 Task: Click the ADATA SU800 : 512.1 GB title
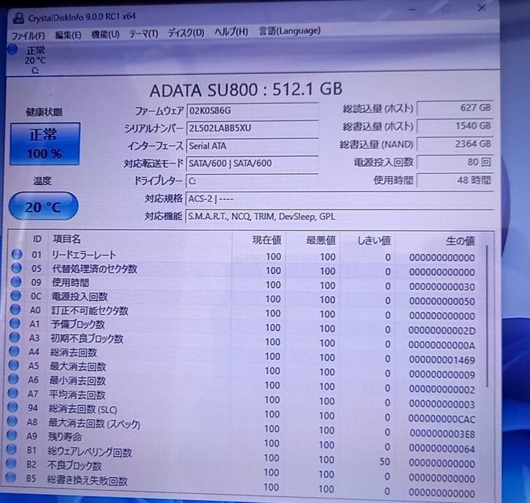(x=246, y=89)
